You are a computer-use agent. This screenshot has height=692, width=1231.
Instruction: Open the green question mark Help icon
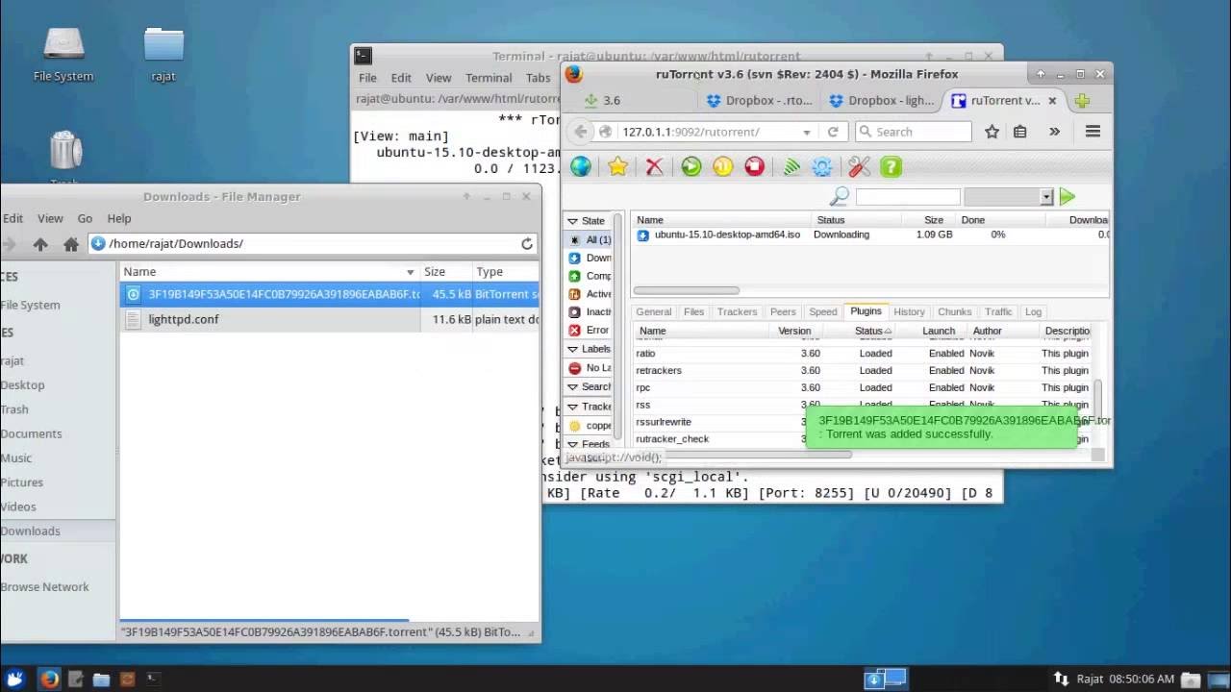coord(891,166)
